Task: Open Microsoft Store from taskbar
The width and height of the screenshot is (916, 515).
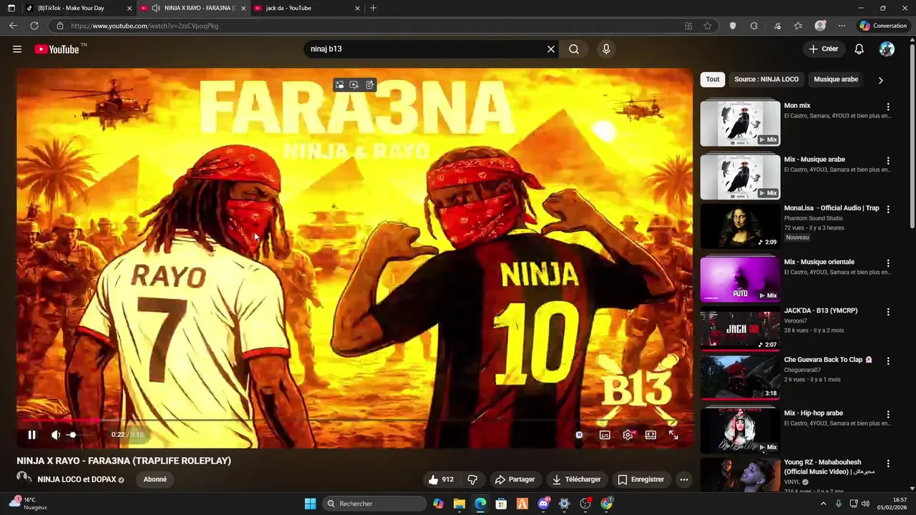Action: click(x=502, y=504)
